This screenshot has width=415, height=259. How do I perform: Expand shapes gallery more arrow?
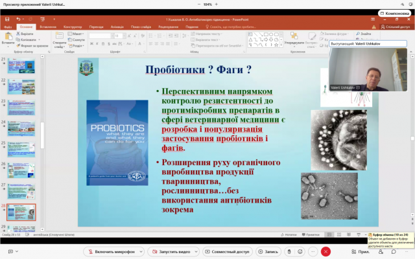tap(281, 45)
